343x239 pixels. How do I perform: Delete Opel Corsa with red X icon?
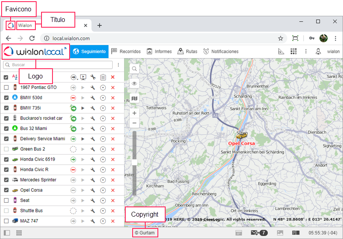coord(113,190)
